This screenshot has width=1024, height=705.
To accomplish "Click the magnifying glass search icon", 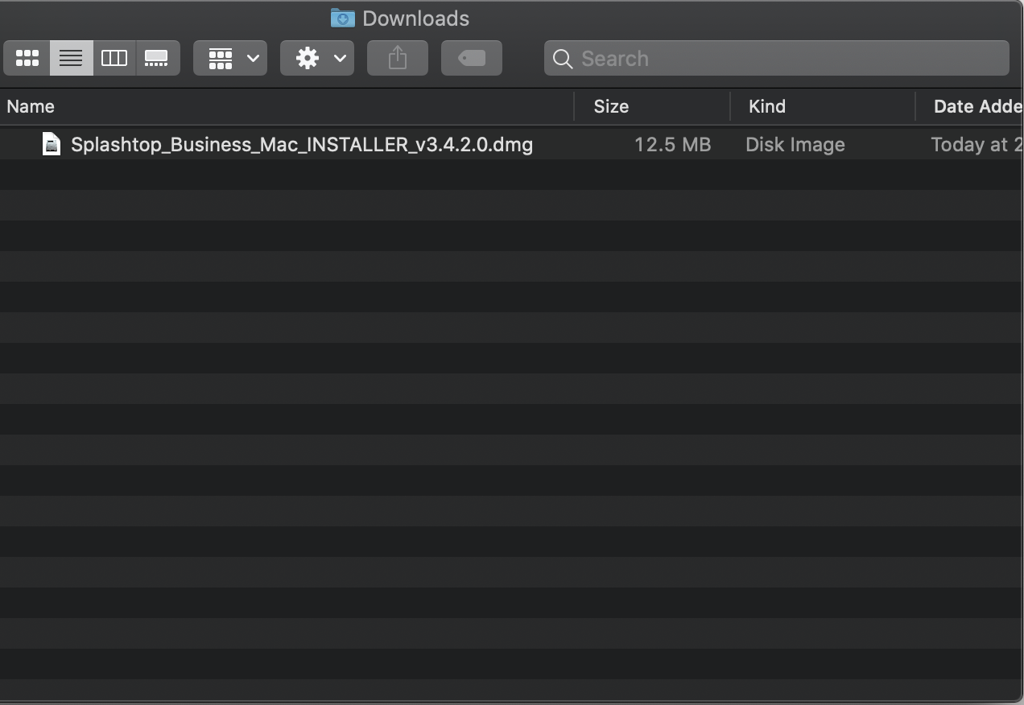I will tap(563, 59).
